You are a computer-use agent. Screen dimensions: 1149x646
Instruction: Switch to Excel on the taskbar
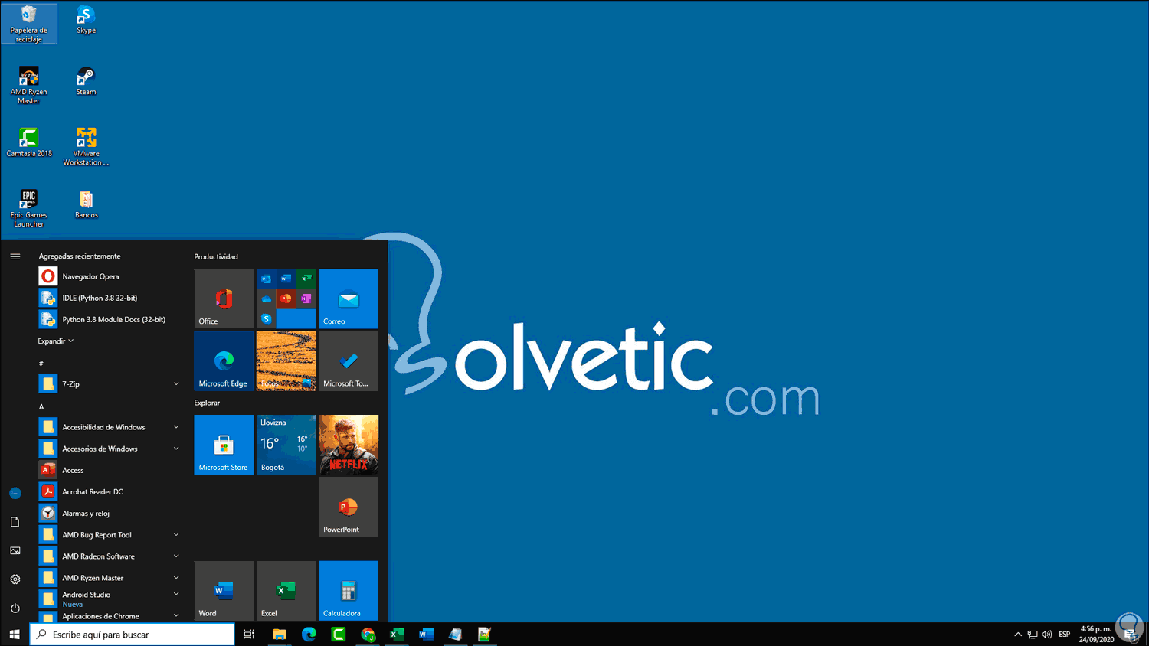point(397,635)
